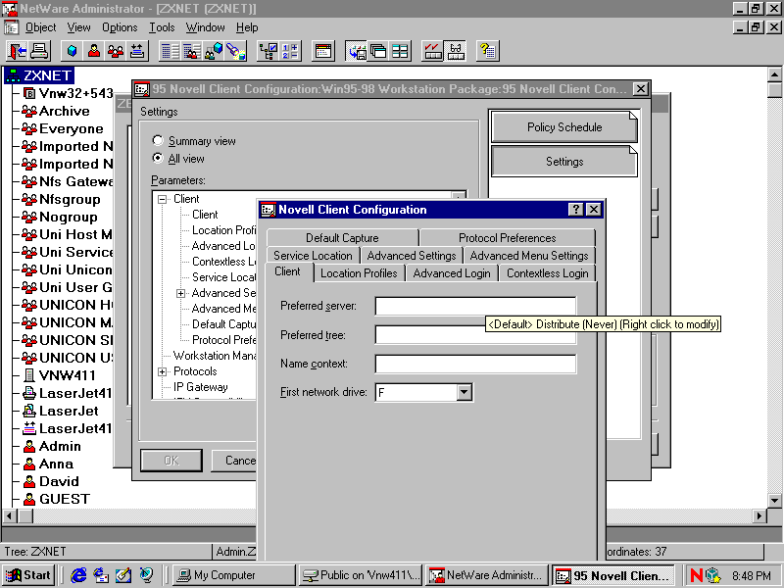Click the Tile windows toolbar icon

point(400,51)
